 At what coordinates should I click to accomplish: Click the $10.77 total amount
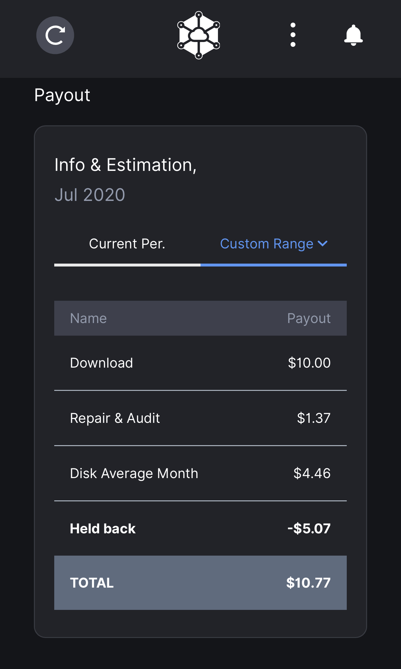[308, 583]
